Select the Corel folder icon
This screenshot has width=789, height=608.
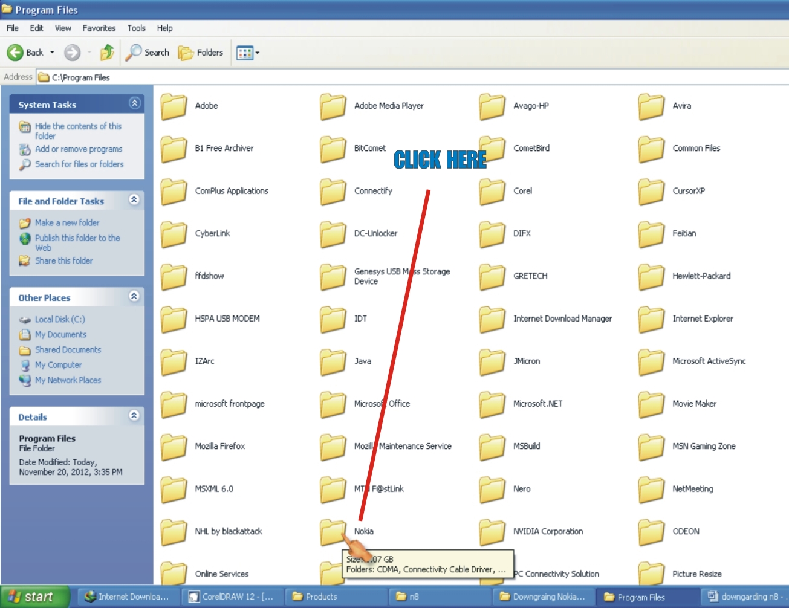click(492, 192)
